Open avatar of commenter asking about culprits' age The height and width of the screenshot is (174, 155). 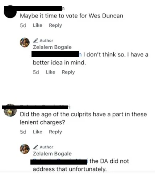(x=10, y=110)
